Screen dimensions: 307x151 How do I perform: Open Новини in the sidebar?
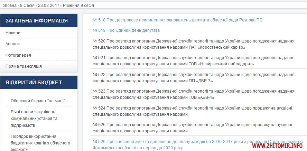click(x=13, y=33)
